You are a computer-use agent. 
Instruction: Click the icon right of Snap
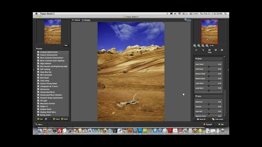(216, 50)
